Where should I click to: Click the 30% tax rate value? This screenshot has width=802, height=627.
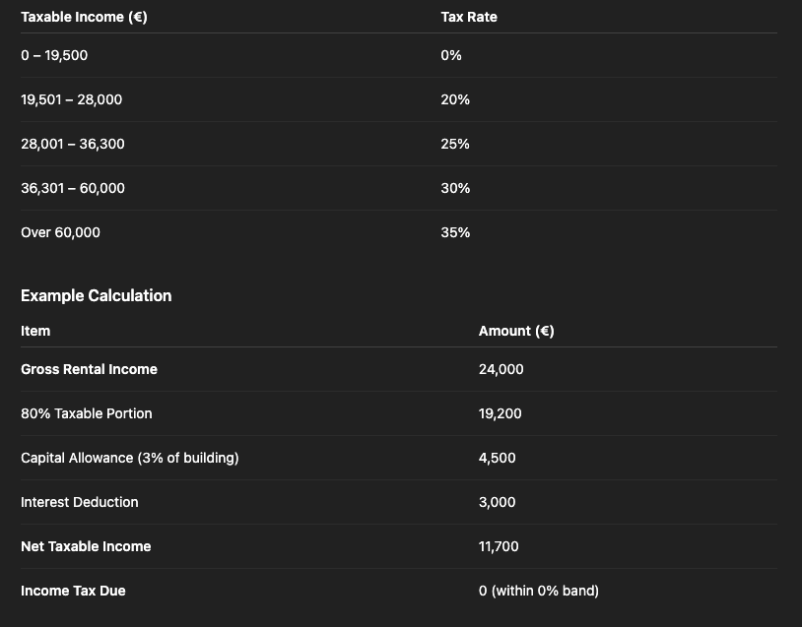pyautogui.click(x=455, y=188)
